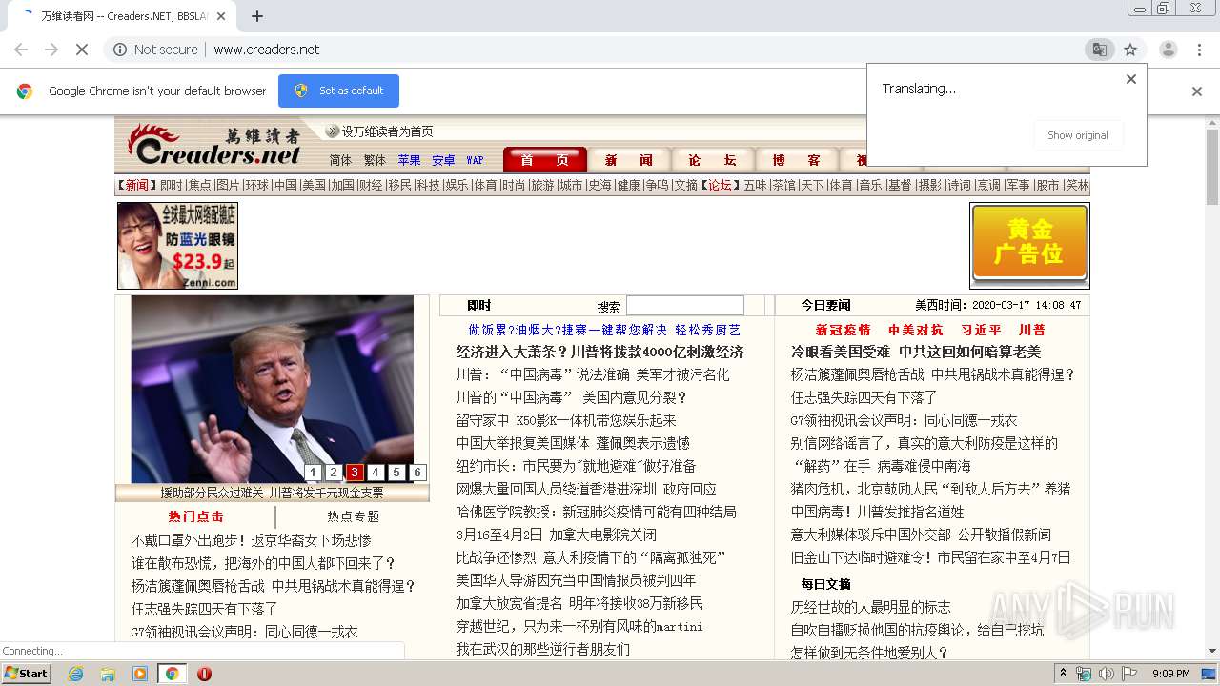This screenshot has height=686, width=1220.
Task: Open a new tab with plus button
Action: click(256, 16)
